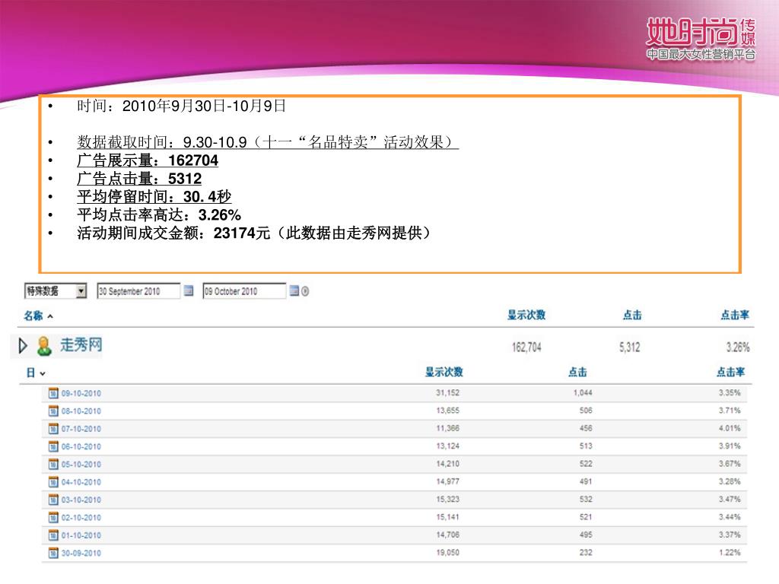Image resolution: width=779 pixels, height=584 pixels.
Task: Sort daily rows by 显示次数 header
Action: pos(444,372)
